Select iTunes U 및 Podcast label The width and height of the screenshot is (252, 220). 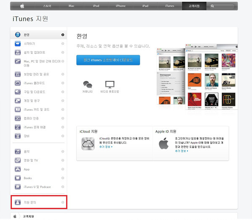(37, 187)
